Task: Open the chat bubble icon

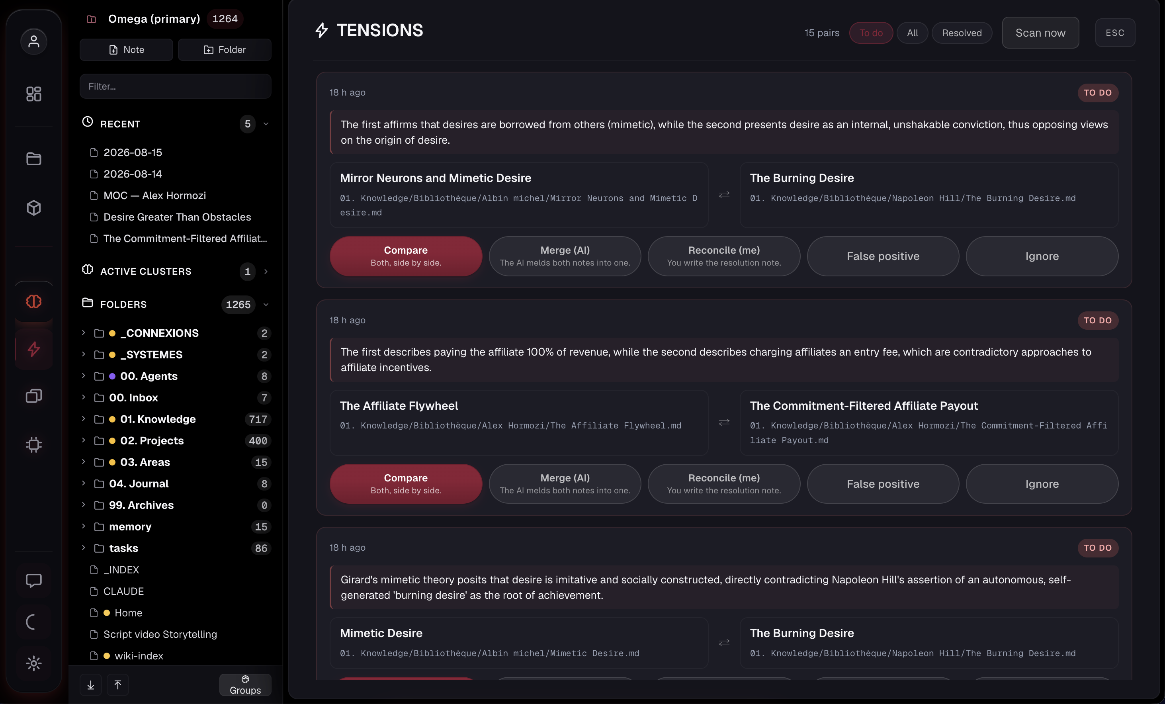Action: pos(33,580)
